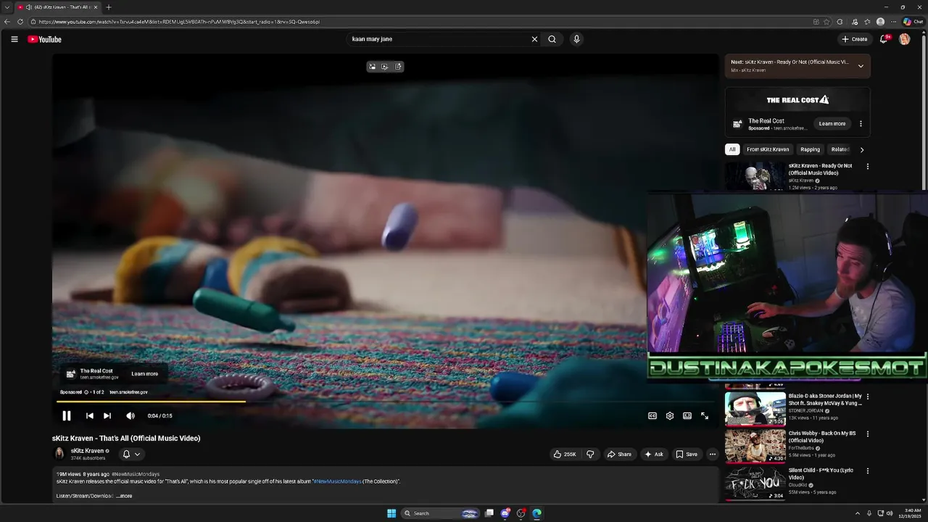Viewport: 928px width, 522px height.
Task: Open the browser settings ellipsis menu
Action: coord(893,22)
